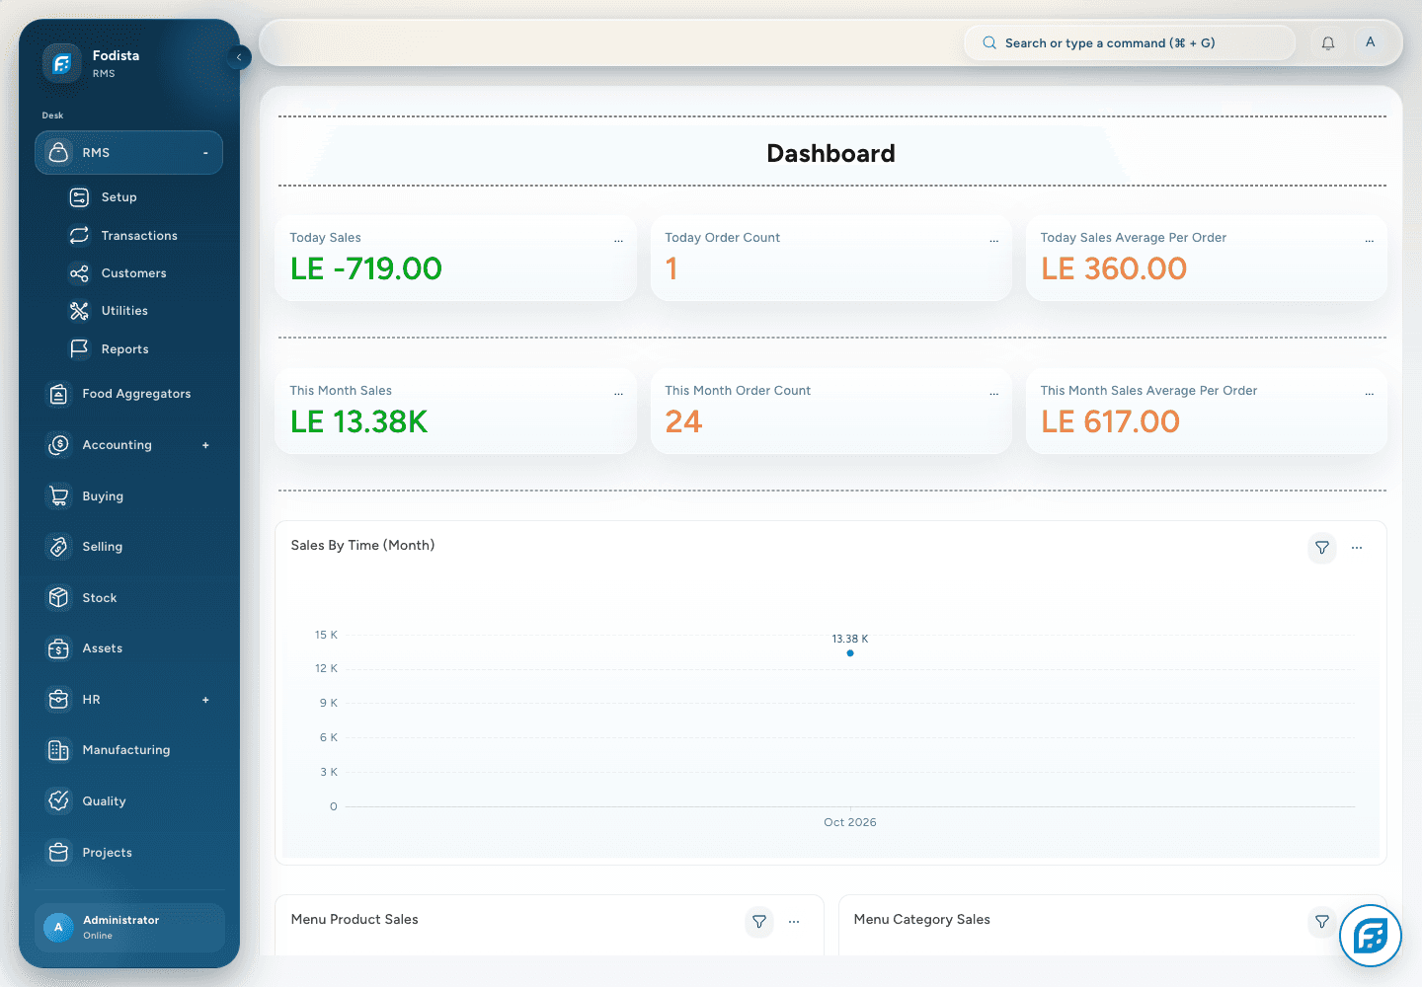The height and width of the screenshot is (987, 1422).
Task: Expand the HR menu with plus
Action: click(x=205, y=700)
